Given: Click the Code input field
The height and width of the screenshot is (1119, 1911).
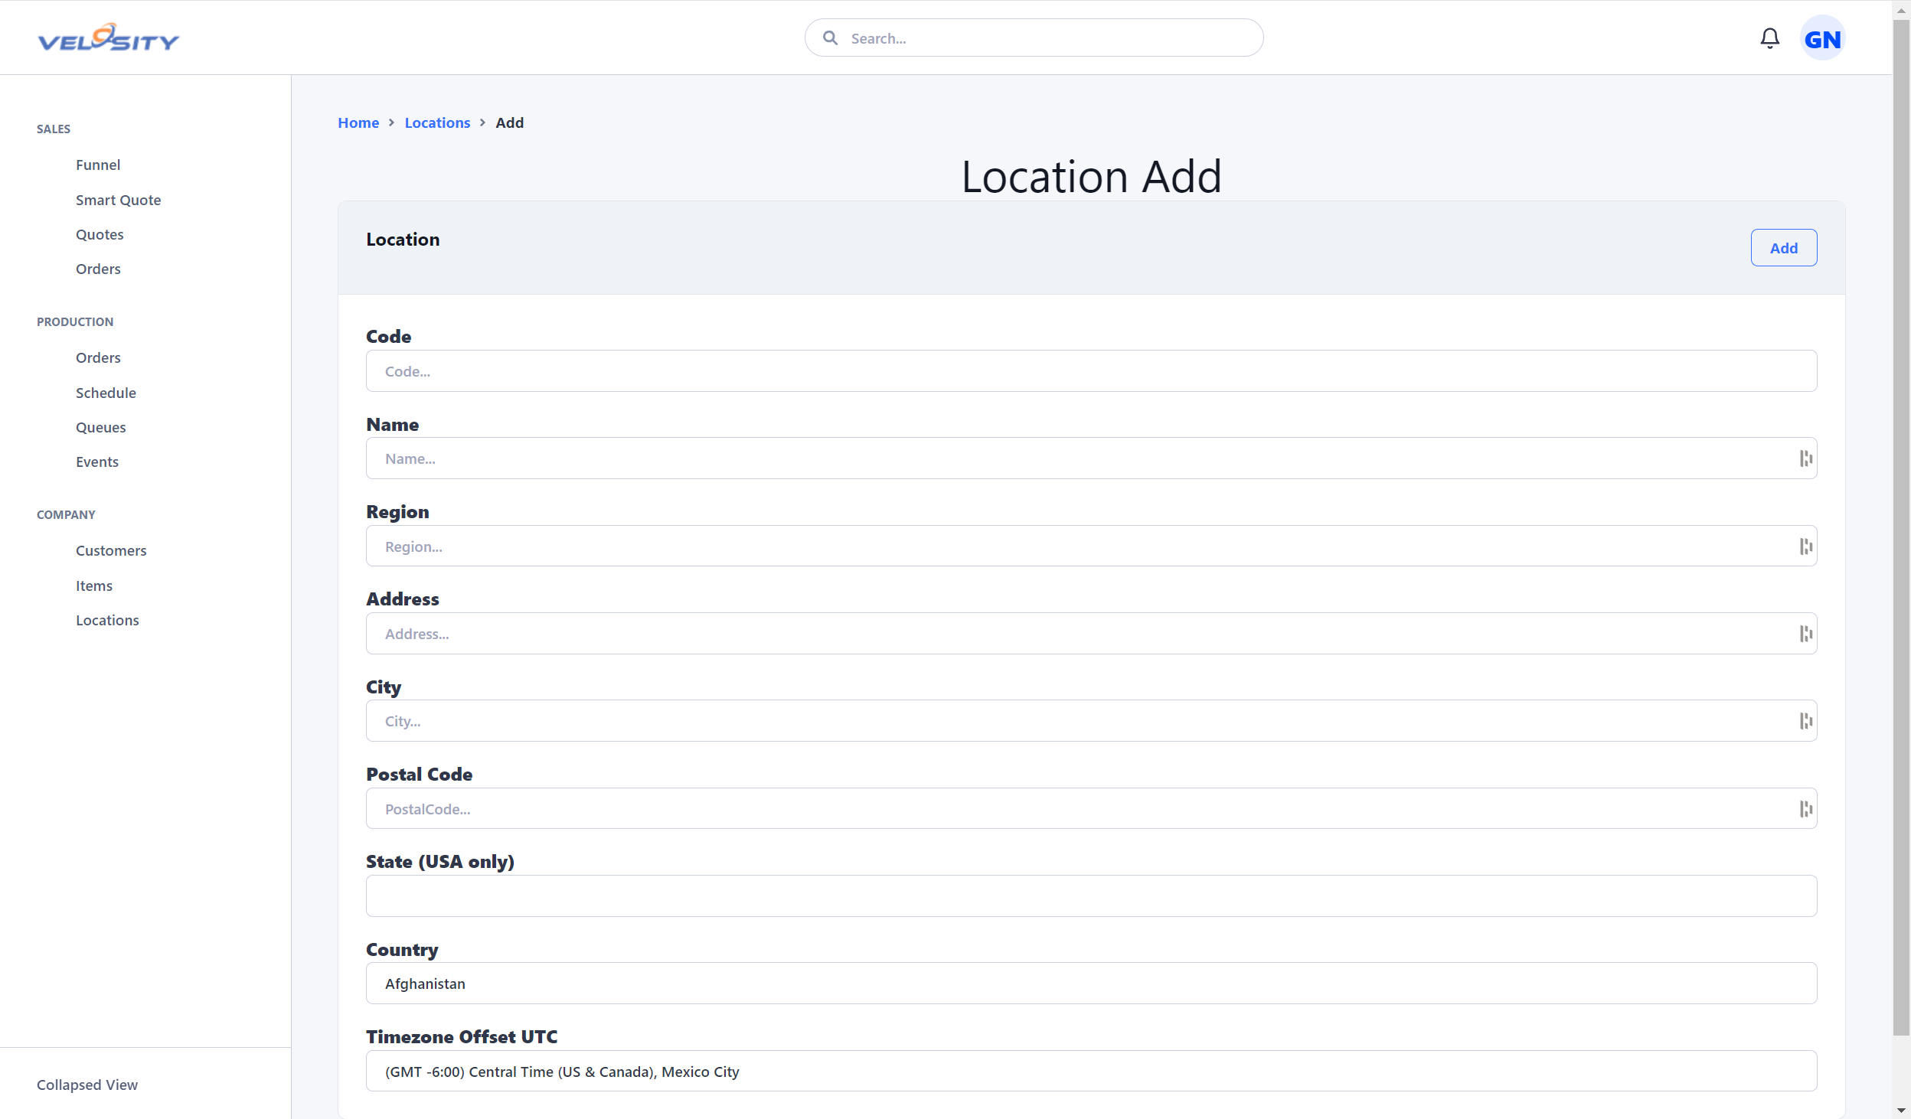Looking at the screenshot, I should point(1092,370).
